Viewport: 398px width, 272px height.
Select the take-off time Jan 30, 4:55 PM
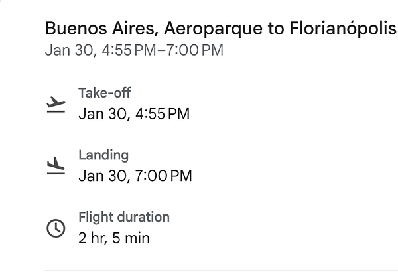tap(134, 114)
